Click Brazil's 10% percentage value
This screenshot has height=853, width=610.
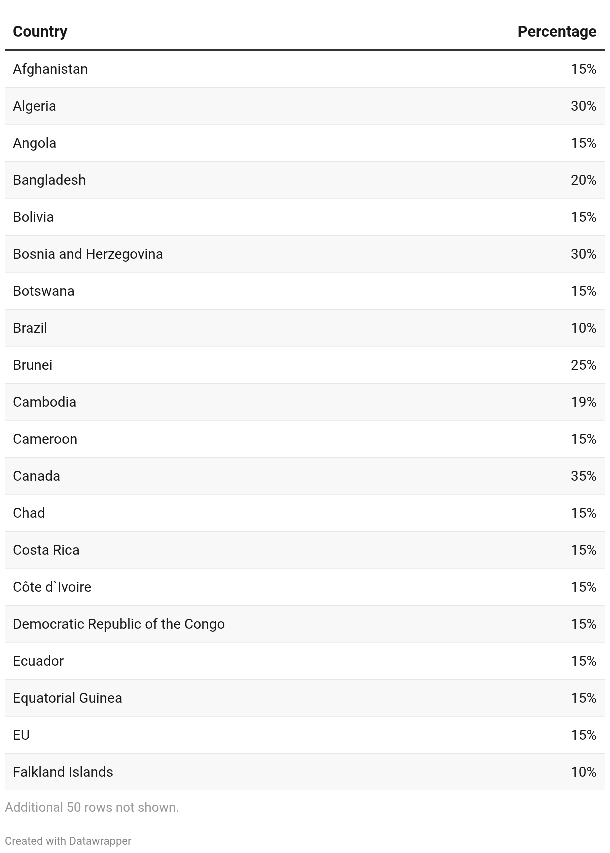(x=583, y=328)
